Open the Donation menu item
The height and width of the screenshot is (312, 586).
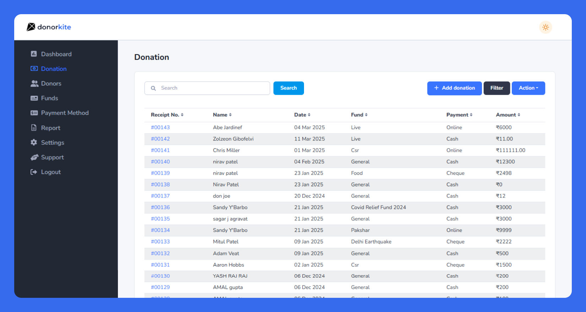tap(54, 69)
